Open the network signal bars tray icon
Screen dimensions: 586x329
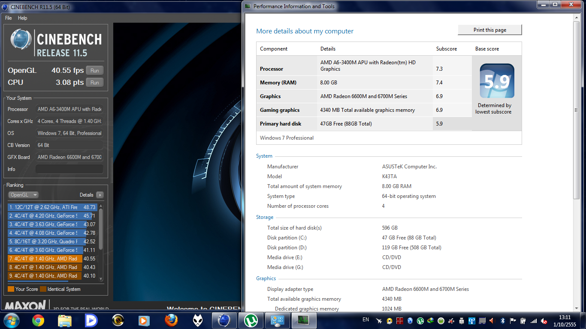point(534,321)
